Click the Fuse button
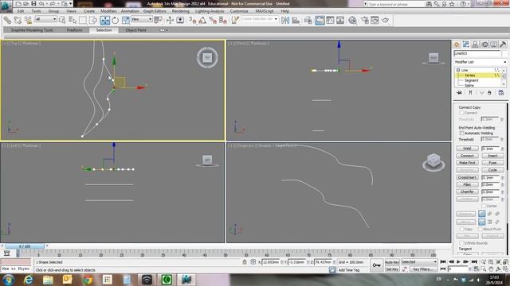 coord(492,163)
